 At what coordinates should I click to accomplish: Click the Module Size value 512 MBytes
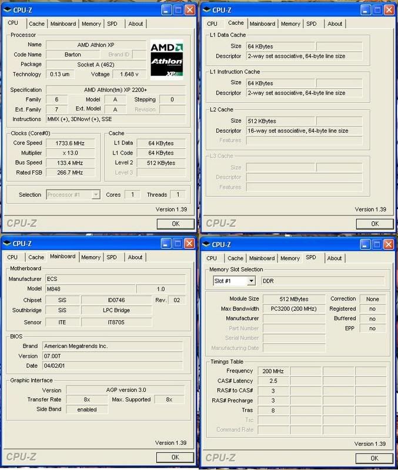pyautogui.click(x=294, y=299)
